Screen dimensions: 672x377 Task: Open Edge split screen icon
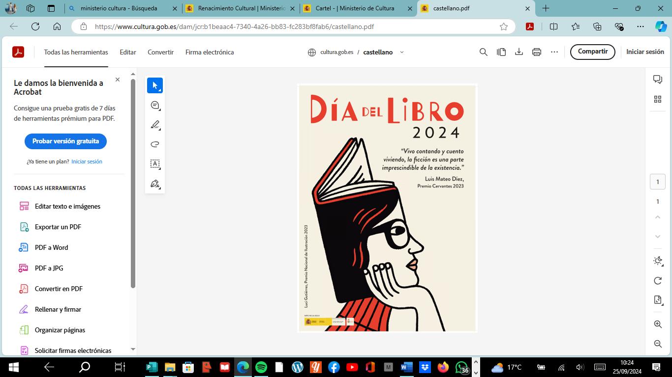(x=553, y=27)
